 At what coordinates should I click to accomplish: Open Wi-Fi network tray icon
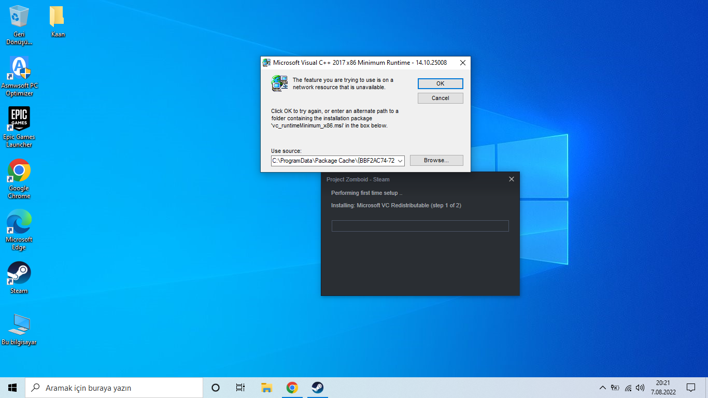coord(628,388)
